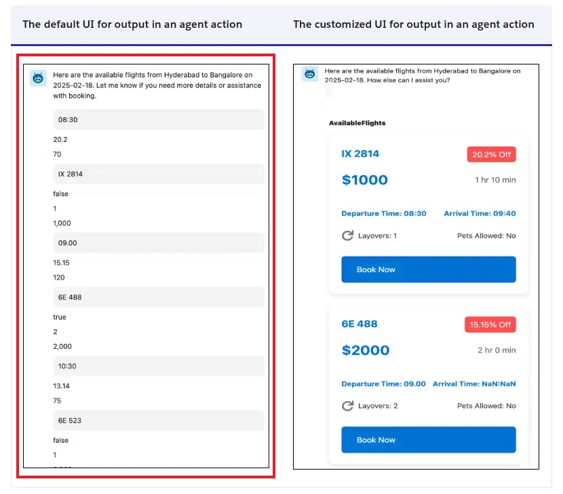This screenshot has height=494, width=563.
Task: Click the layover icon on 6E 488 card
Action: click(x=347, y=406)
